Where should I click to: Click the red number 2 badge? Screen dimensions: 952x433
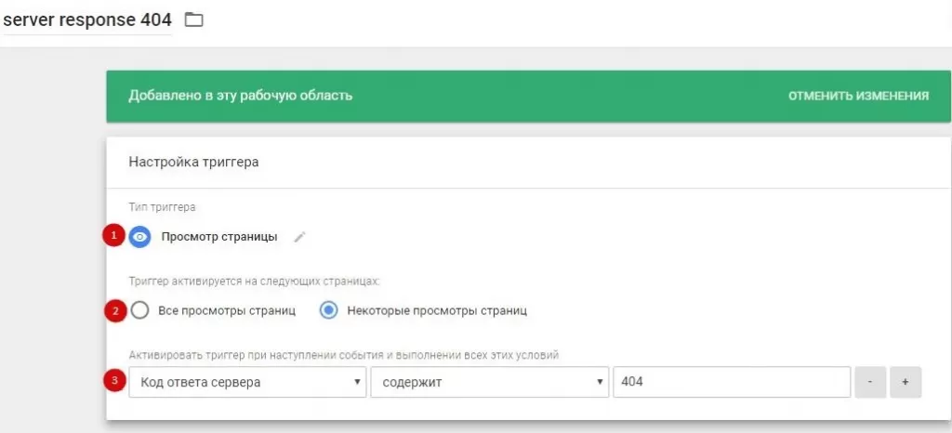click(114, 310)
